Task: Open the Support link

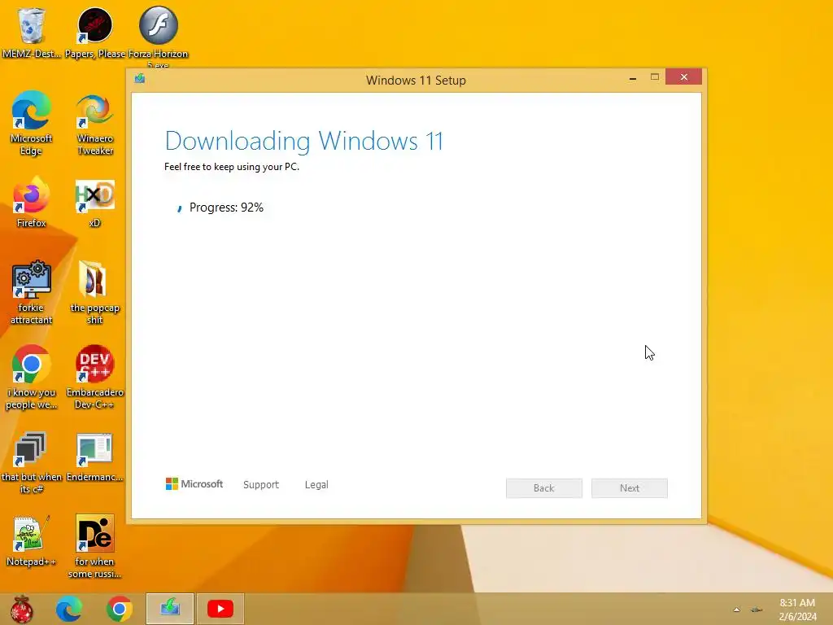Action: (261, 485)
